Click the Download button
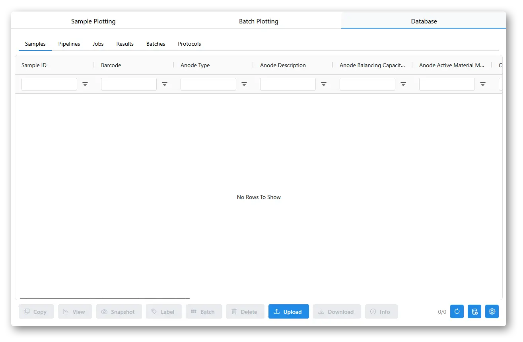 [337, 312]
